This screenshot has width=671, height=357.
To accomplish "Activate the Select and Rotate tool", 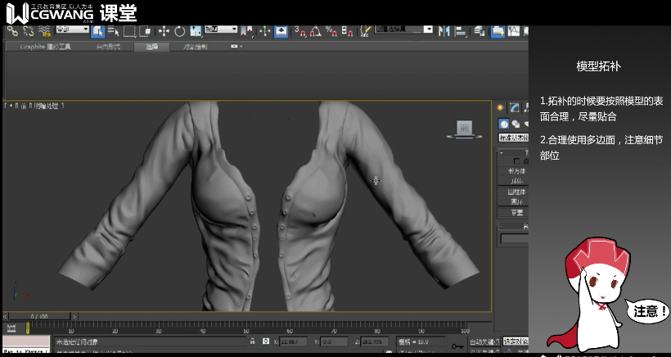I will 178,31.
